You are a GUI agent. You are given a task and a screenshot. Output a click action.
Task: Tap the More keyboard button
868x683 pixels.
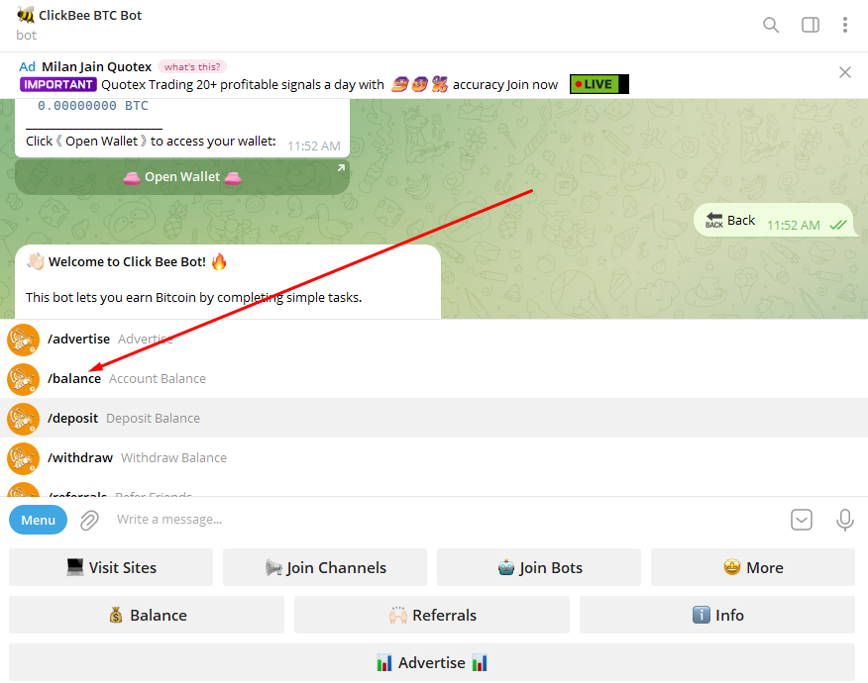[x=753, y=567]
